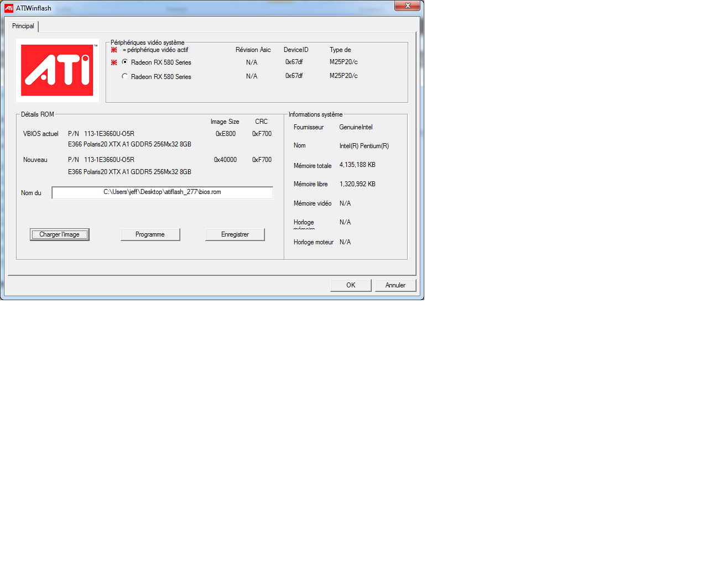
Task: Close the ATIWinflash window
Action: pyautogui.click(x=408, y=6)
